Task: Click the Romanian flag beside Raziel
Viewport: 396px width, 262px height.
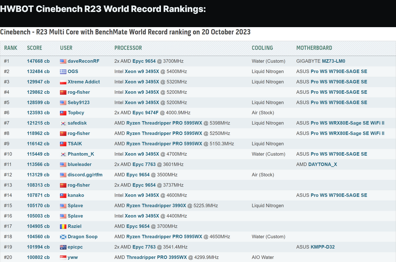Action: (63, 227)
